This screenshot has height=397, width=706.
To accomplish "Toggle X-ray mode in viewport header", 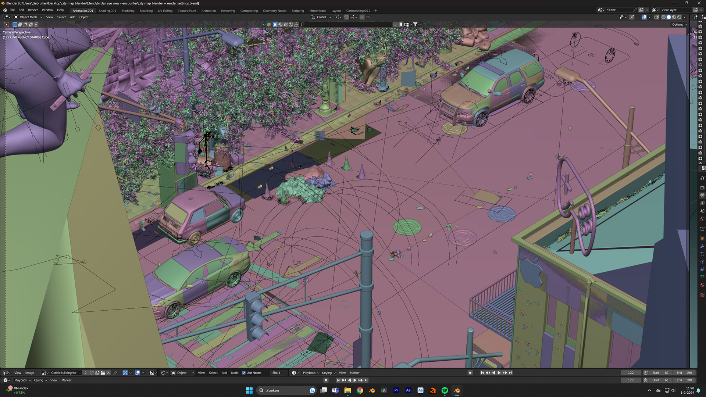I will tap(656, 17).
